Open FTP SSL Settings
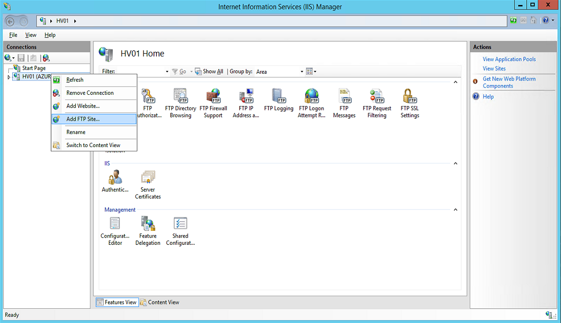 tap(410, 103)
